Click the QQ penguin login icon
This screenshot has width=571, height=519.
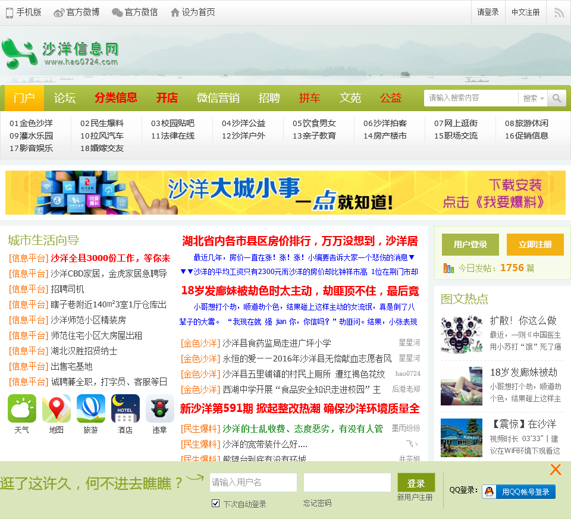(490, 492)
